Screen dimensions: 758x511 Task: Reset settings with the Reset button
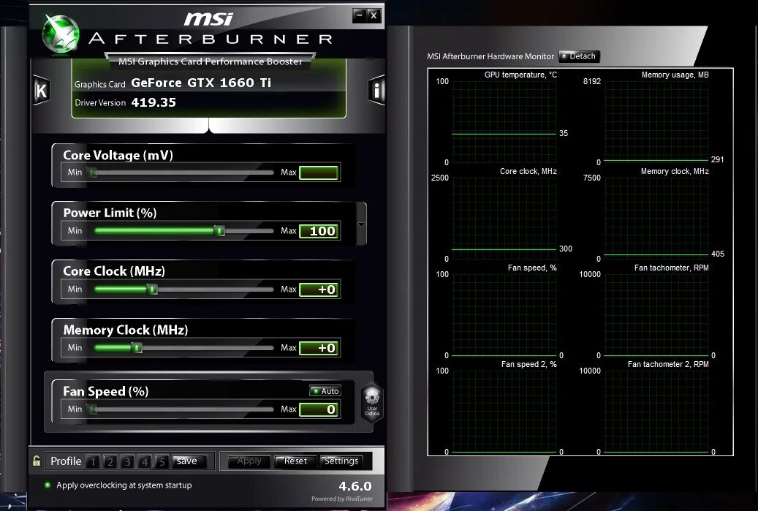click(295, 461)
